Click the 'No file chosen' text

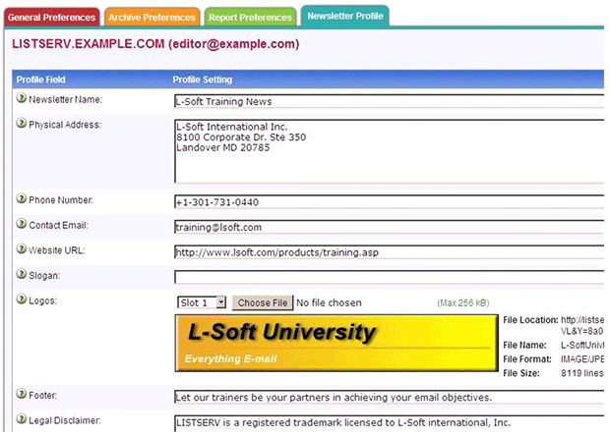tap(330, 302)
